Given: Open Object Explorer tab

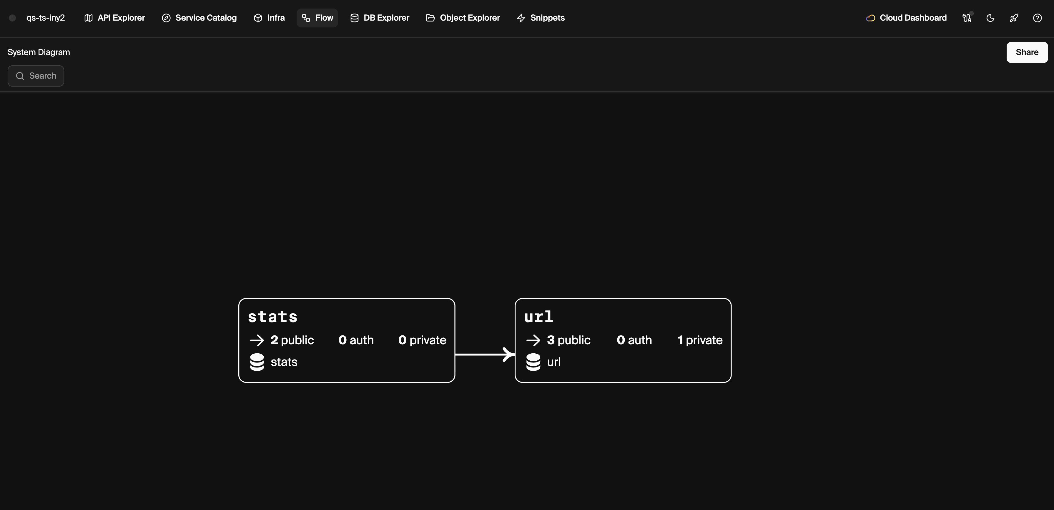Looking at the screenshot, I should tap(463, 18).
